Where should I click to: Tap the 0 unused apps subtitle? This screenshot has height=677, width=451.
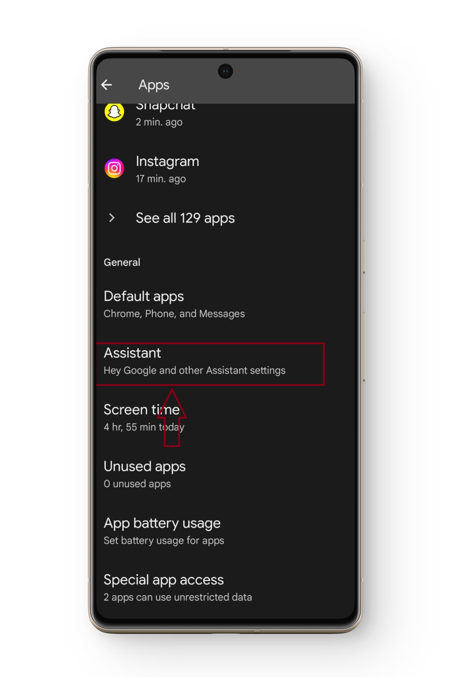(137, 484)
